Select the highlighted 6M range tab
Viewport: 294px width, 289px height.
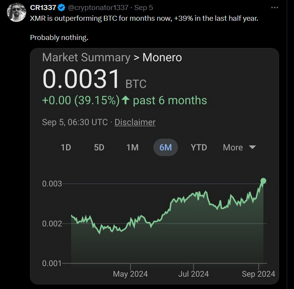point(166,148)
